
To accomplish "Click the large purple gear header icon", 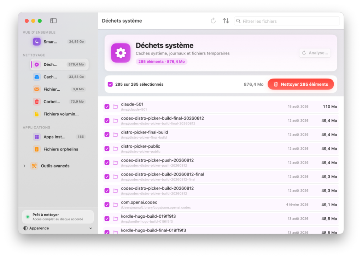I will click(121, 53).
